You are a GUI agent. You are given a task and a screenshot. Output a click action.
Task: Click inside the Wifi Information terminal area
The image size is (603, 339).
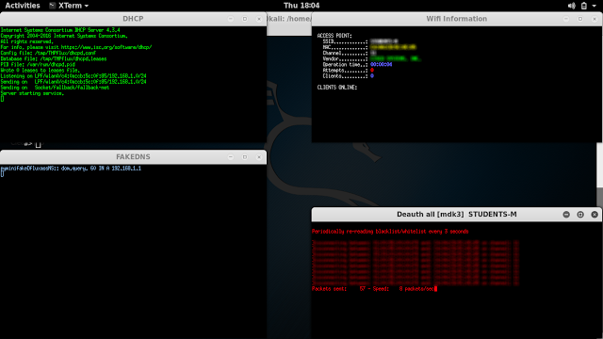[457, 84]
